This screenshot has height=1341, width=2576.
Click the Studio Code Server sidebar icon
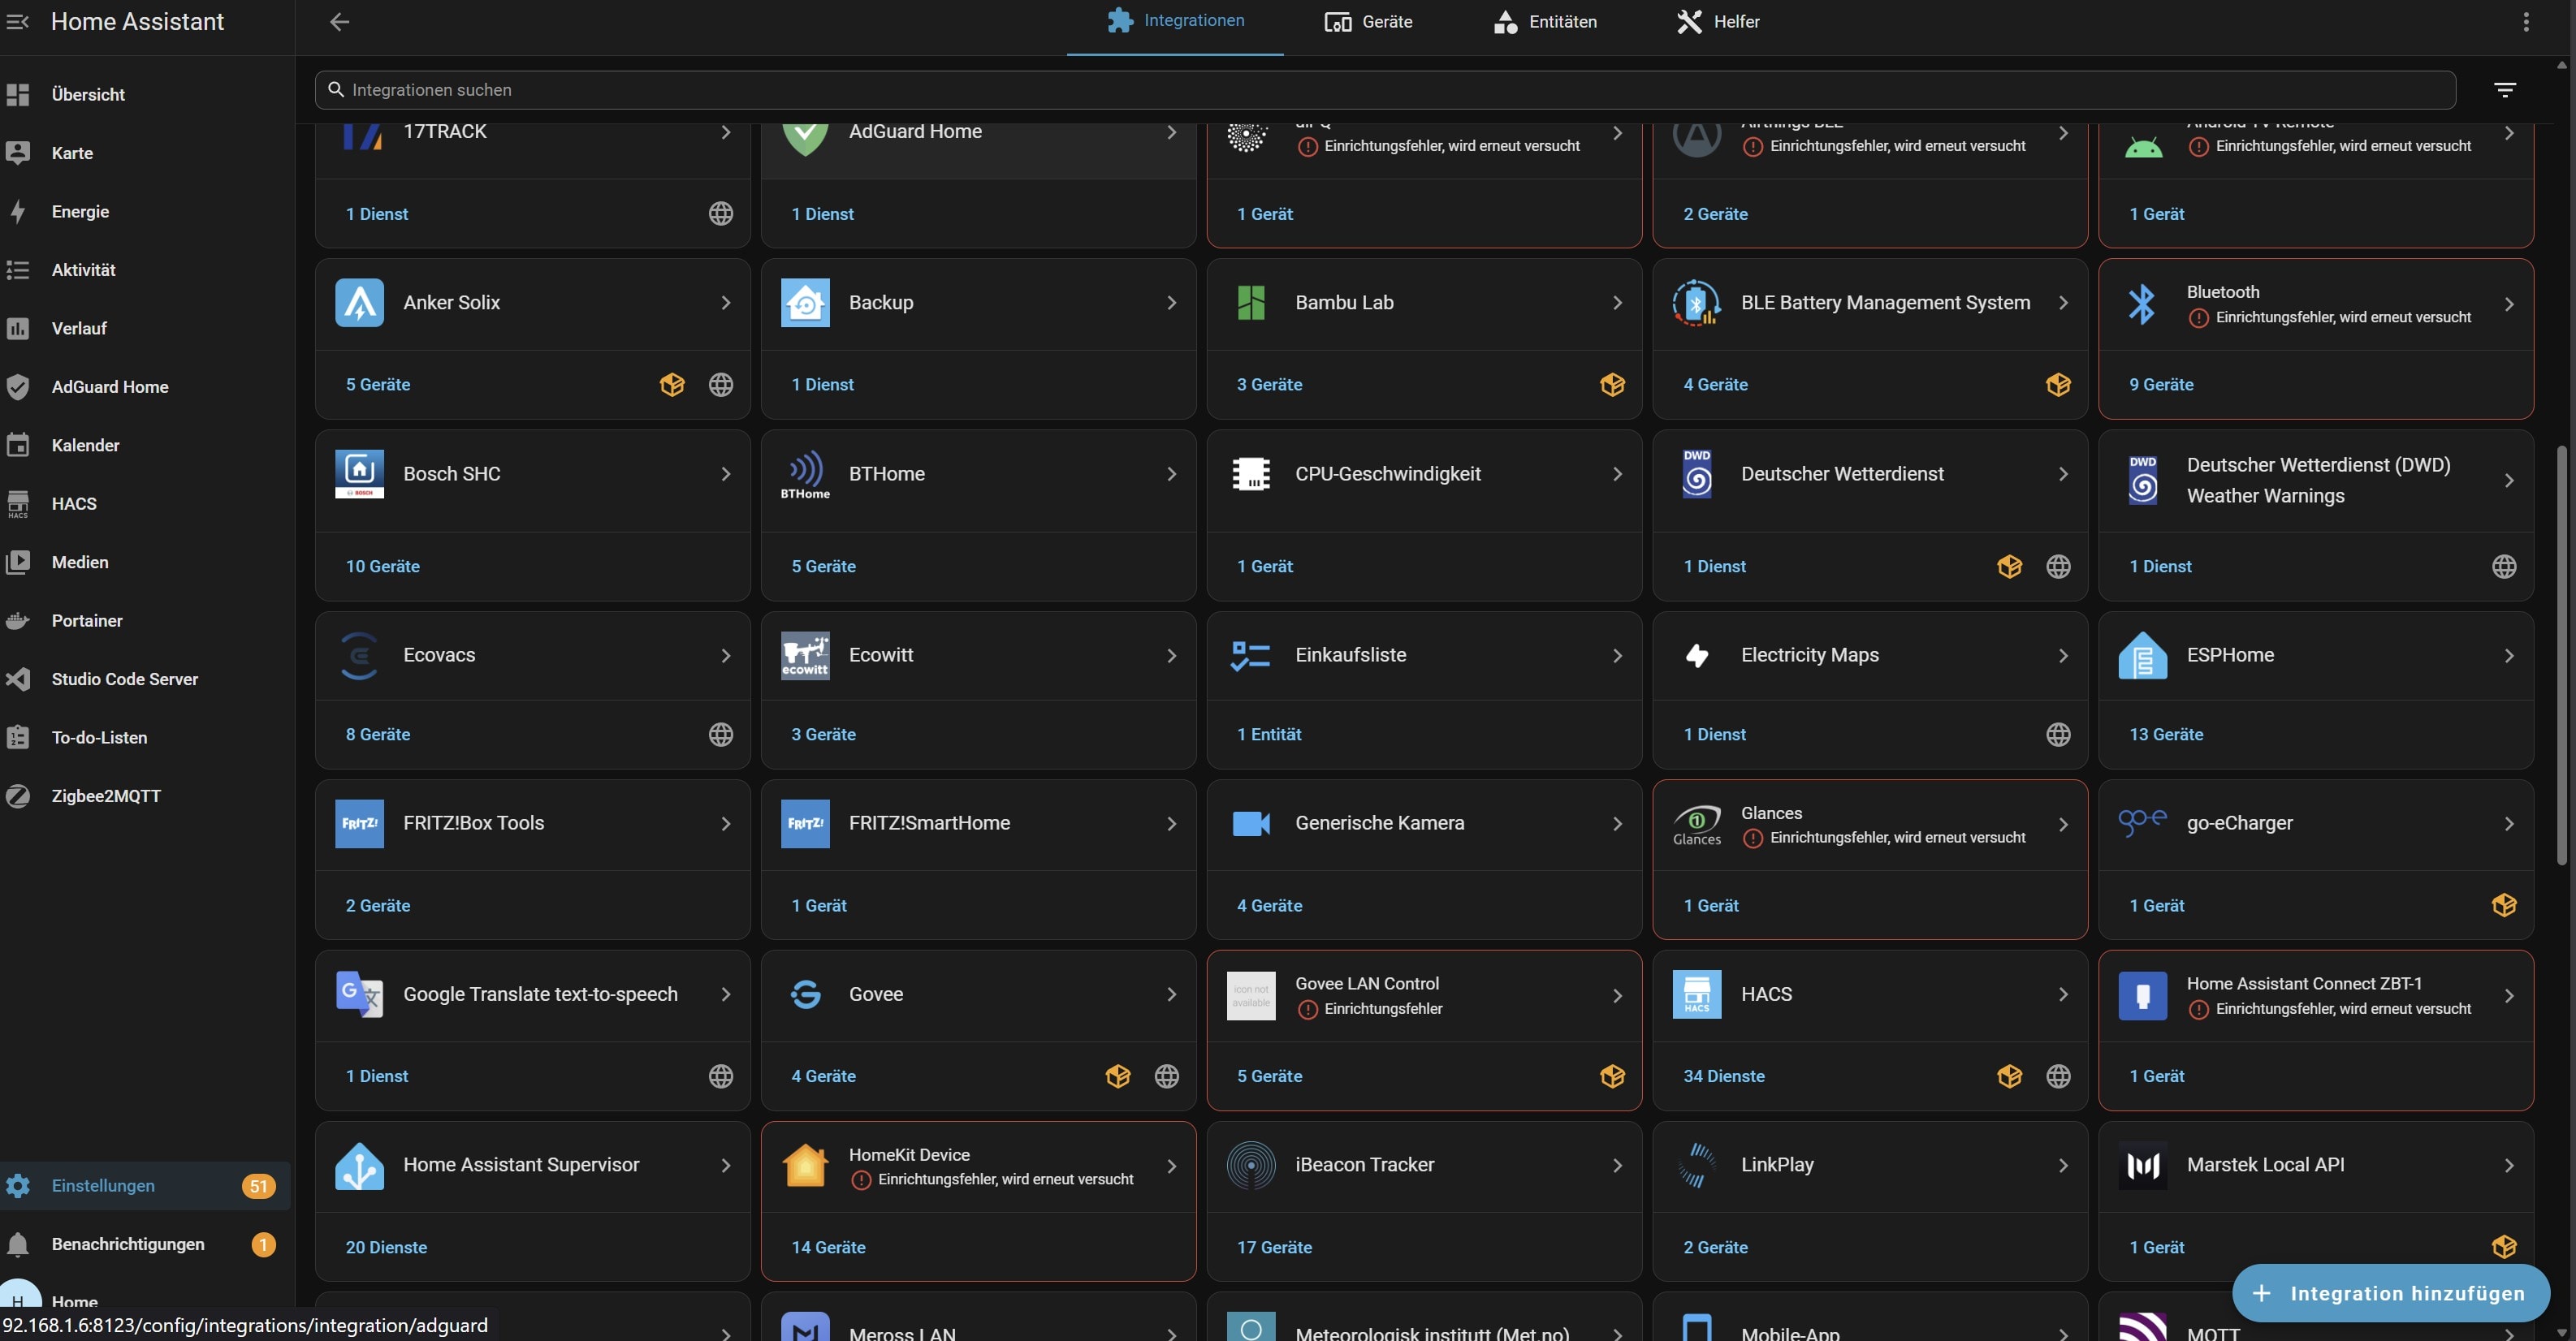pos(18,679)
